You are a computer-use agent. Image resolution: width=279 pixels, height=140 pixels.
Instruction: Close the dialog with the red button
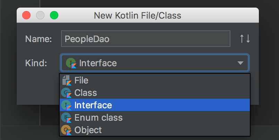tap(26, 15)
